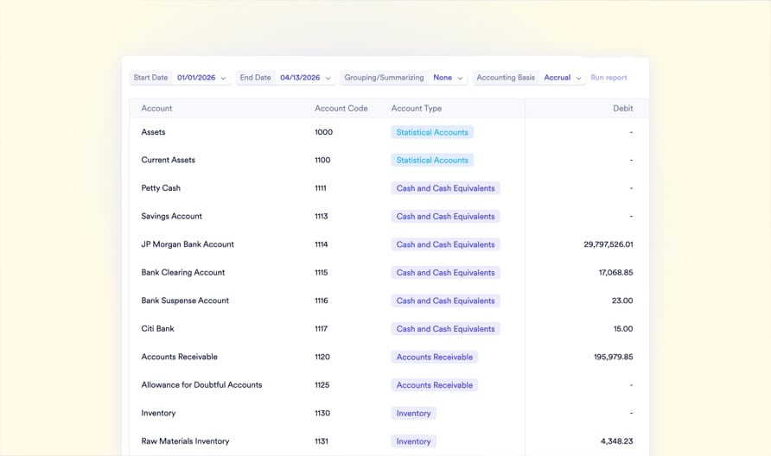Click Cash Equivalents tag in Bank Suspense row
Screen dimensions: 771x456
(x=445, y=301)
